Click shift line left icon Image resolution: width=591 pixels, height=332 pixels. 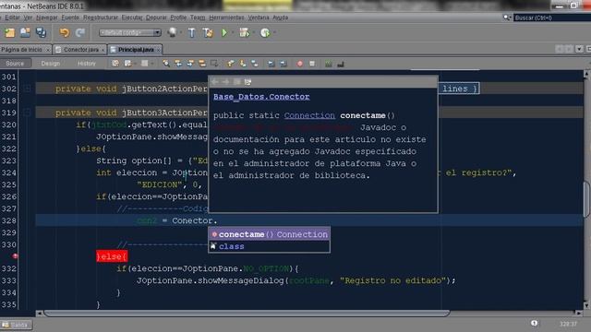coord(271,64)
